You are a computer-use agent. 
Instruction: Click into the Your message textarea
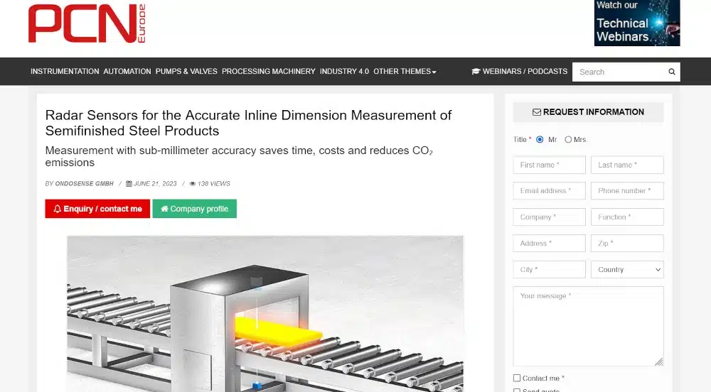click(x=588, y=326)
